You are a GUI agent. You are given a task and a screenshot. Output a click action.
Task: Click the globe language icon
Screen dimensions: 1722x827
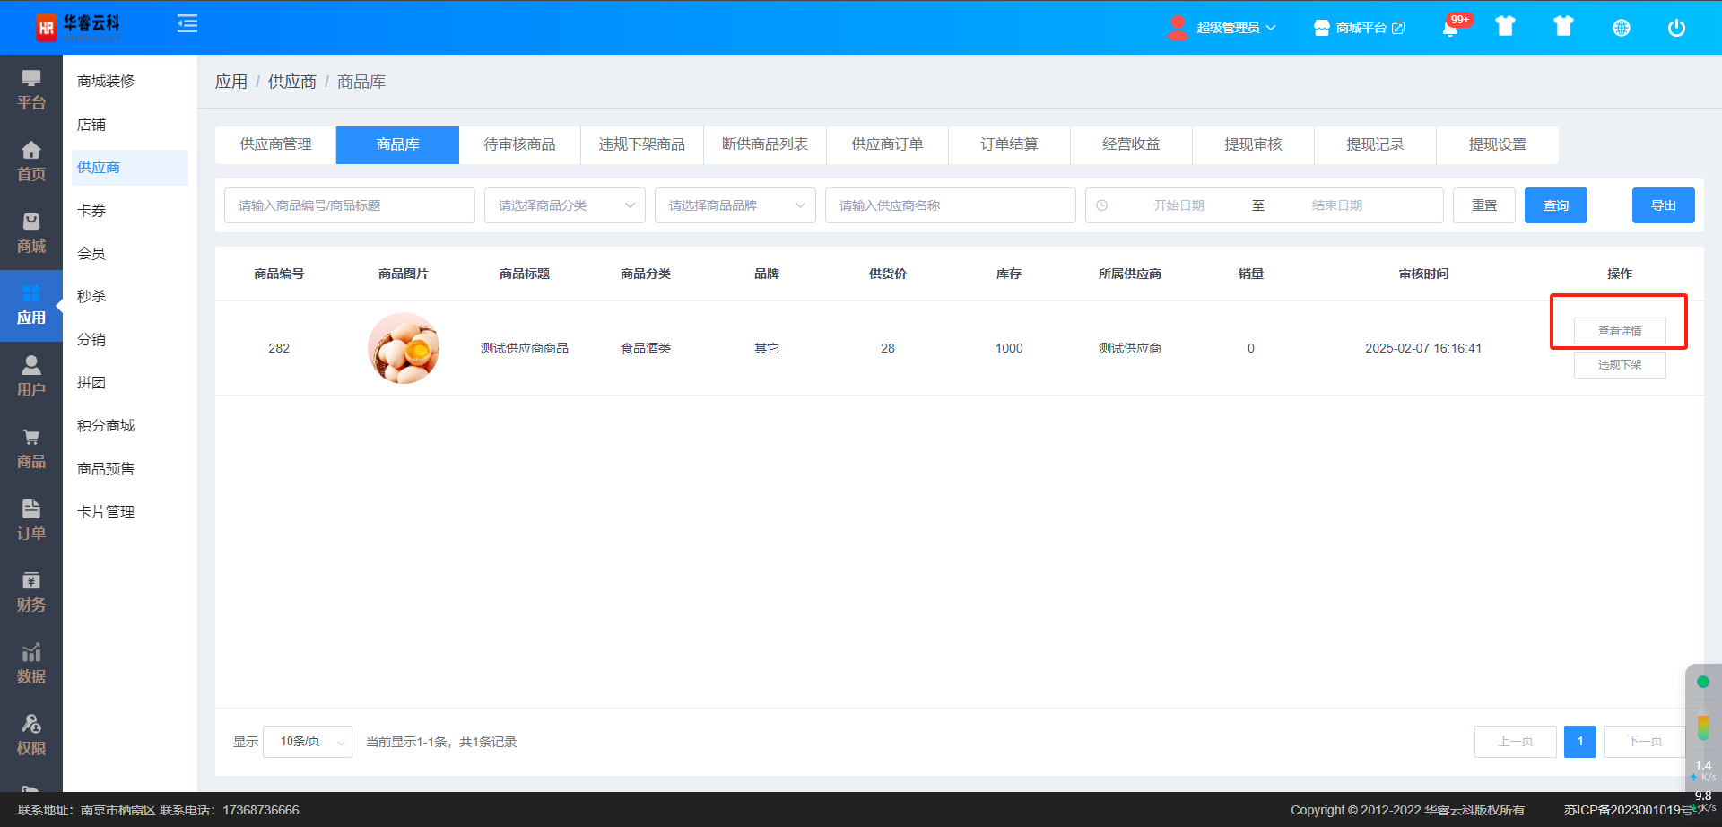pos(1621,28)
